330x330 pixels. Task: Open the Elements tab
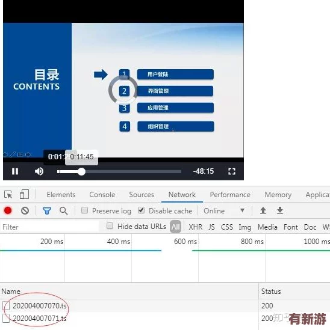[x=61, y=195]
